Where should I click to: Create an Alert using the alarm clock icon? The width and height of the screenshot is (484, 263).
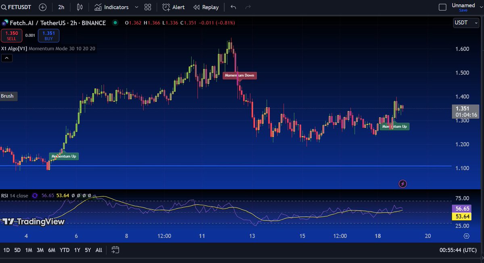coord(173,7)
